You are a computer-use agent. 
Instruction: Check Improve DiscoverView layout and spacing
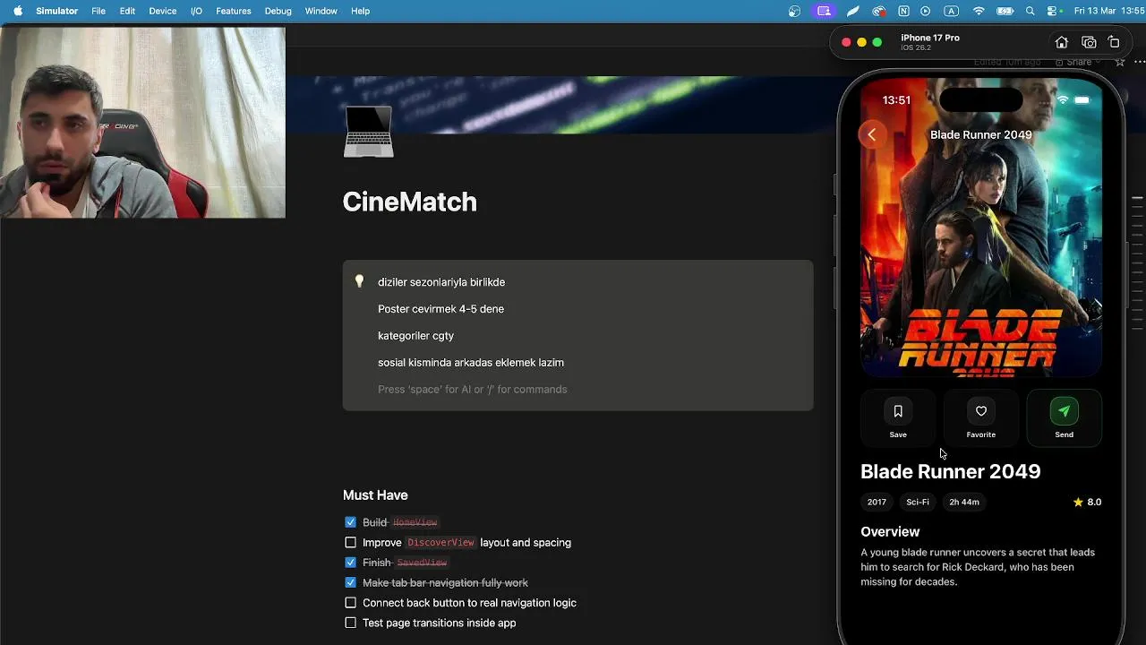pyautogui.click(x=350, y=542)
